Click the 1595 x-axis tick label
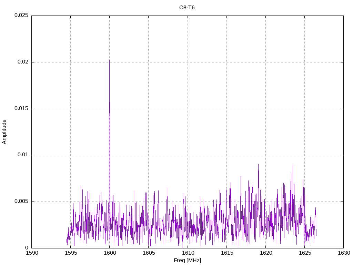The width and height of the screenshot is (353, 265). click(x=71, y=253)
